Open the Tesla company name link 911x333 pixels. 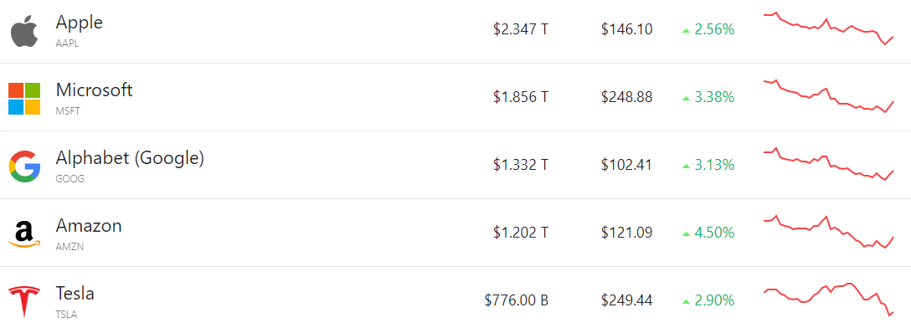click(x=75, y=294)
